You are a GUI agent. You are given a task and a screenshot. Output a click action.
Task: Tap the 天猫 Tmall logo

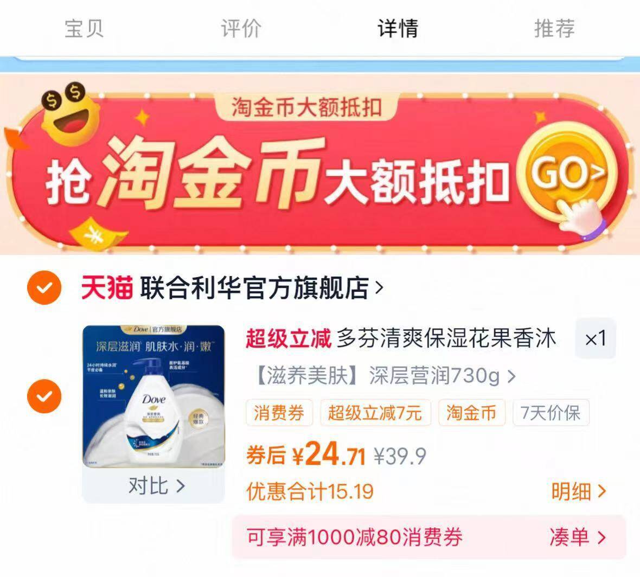coord(107,287)
